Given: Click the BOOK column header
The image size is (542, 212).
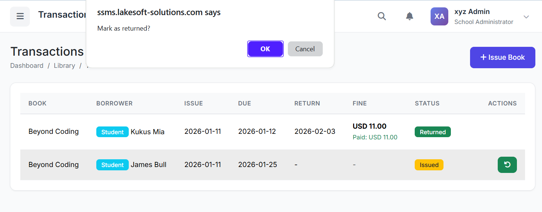Looking at the screenshot, I should click(x=37, y=103).
